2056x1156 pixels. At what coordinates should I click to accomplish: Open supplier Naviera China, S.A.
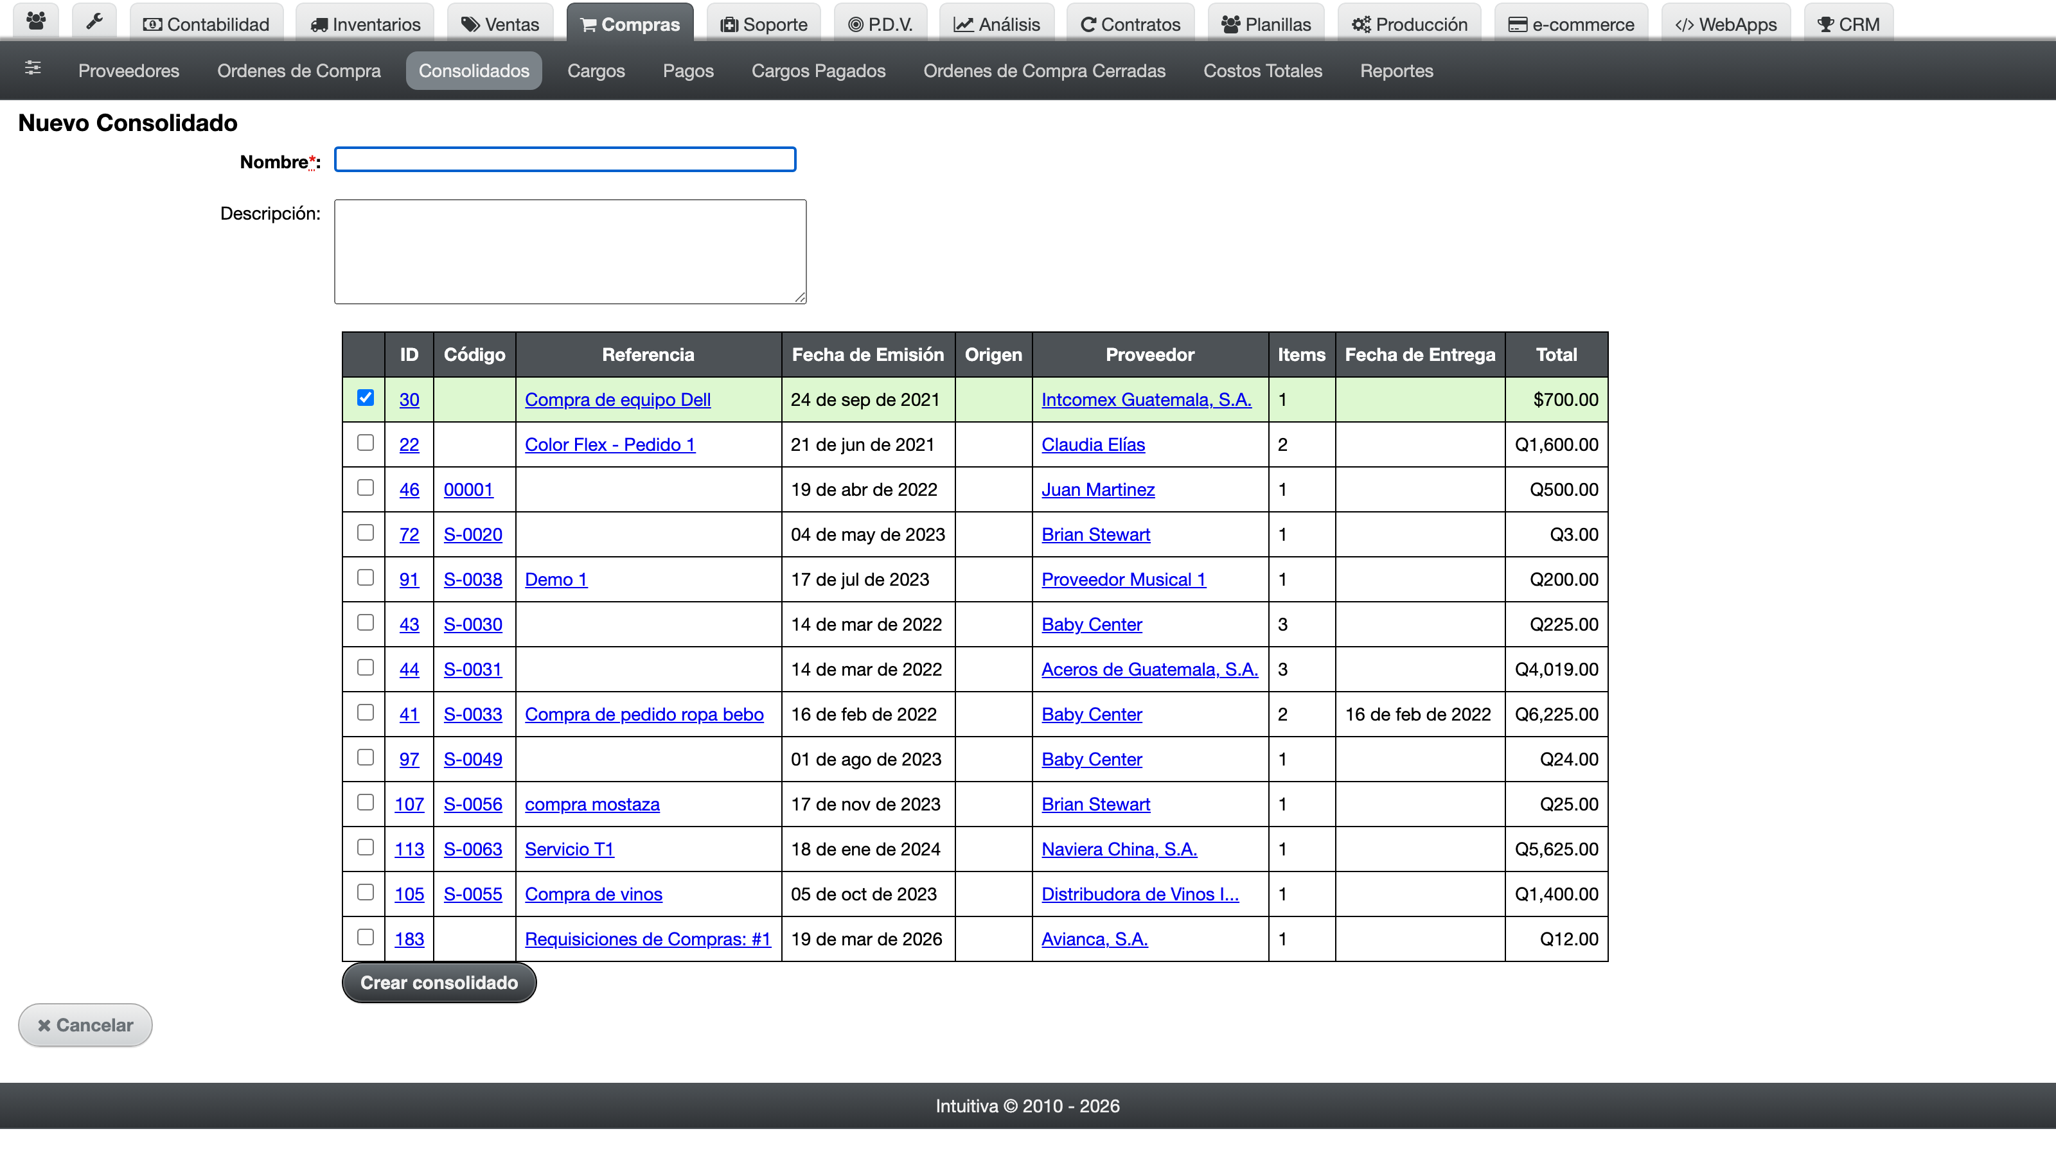pos(1119,849)
